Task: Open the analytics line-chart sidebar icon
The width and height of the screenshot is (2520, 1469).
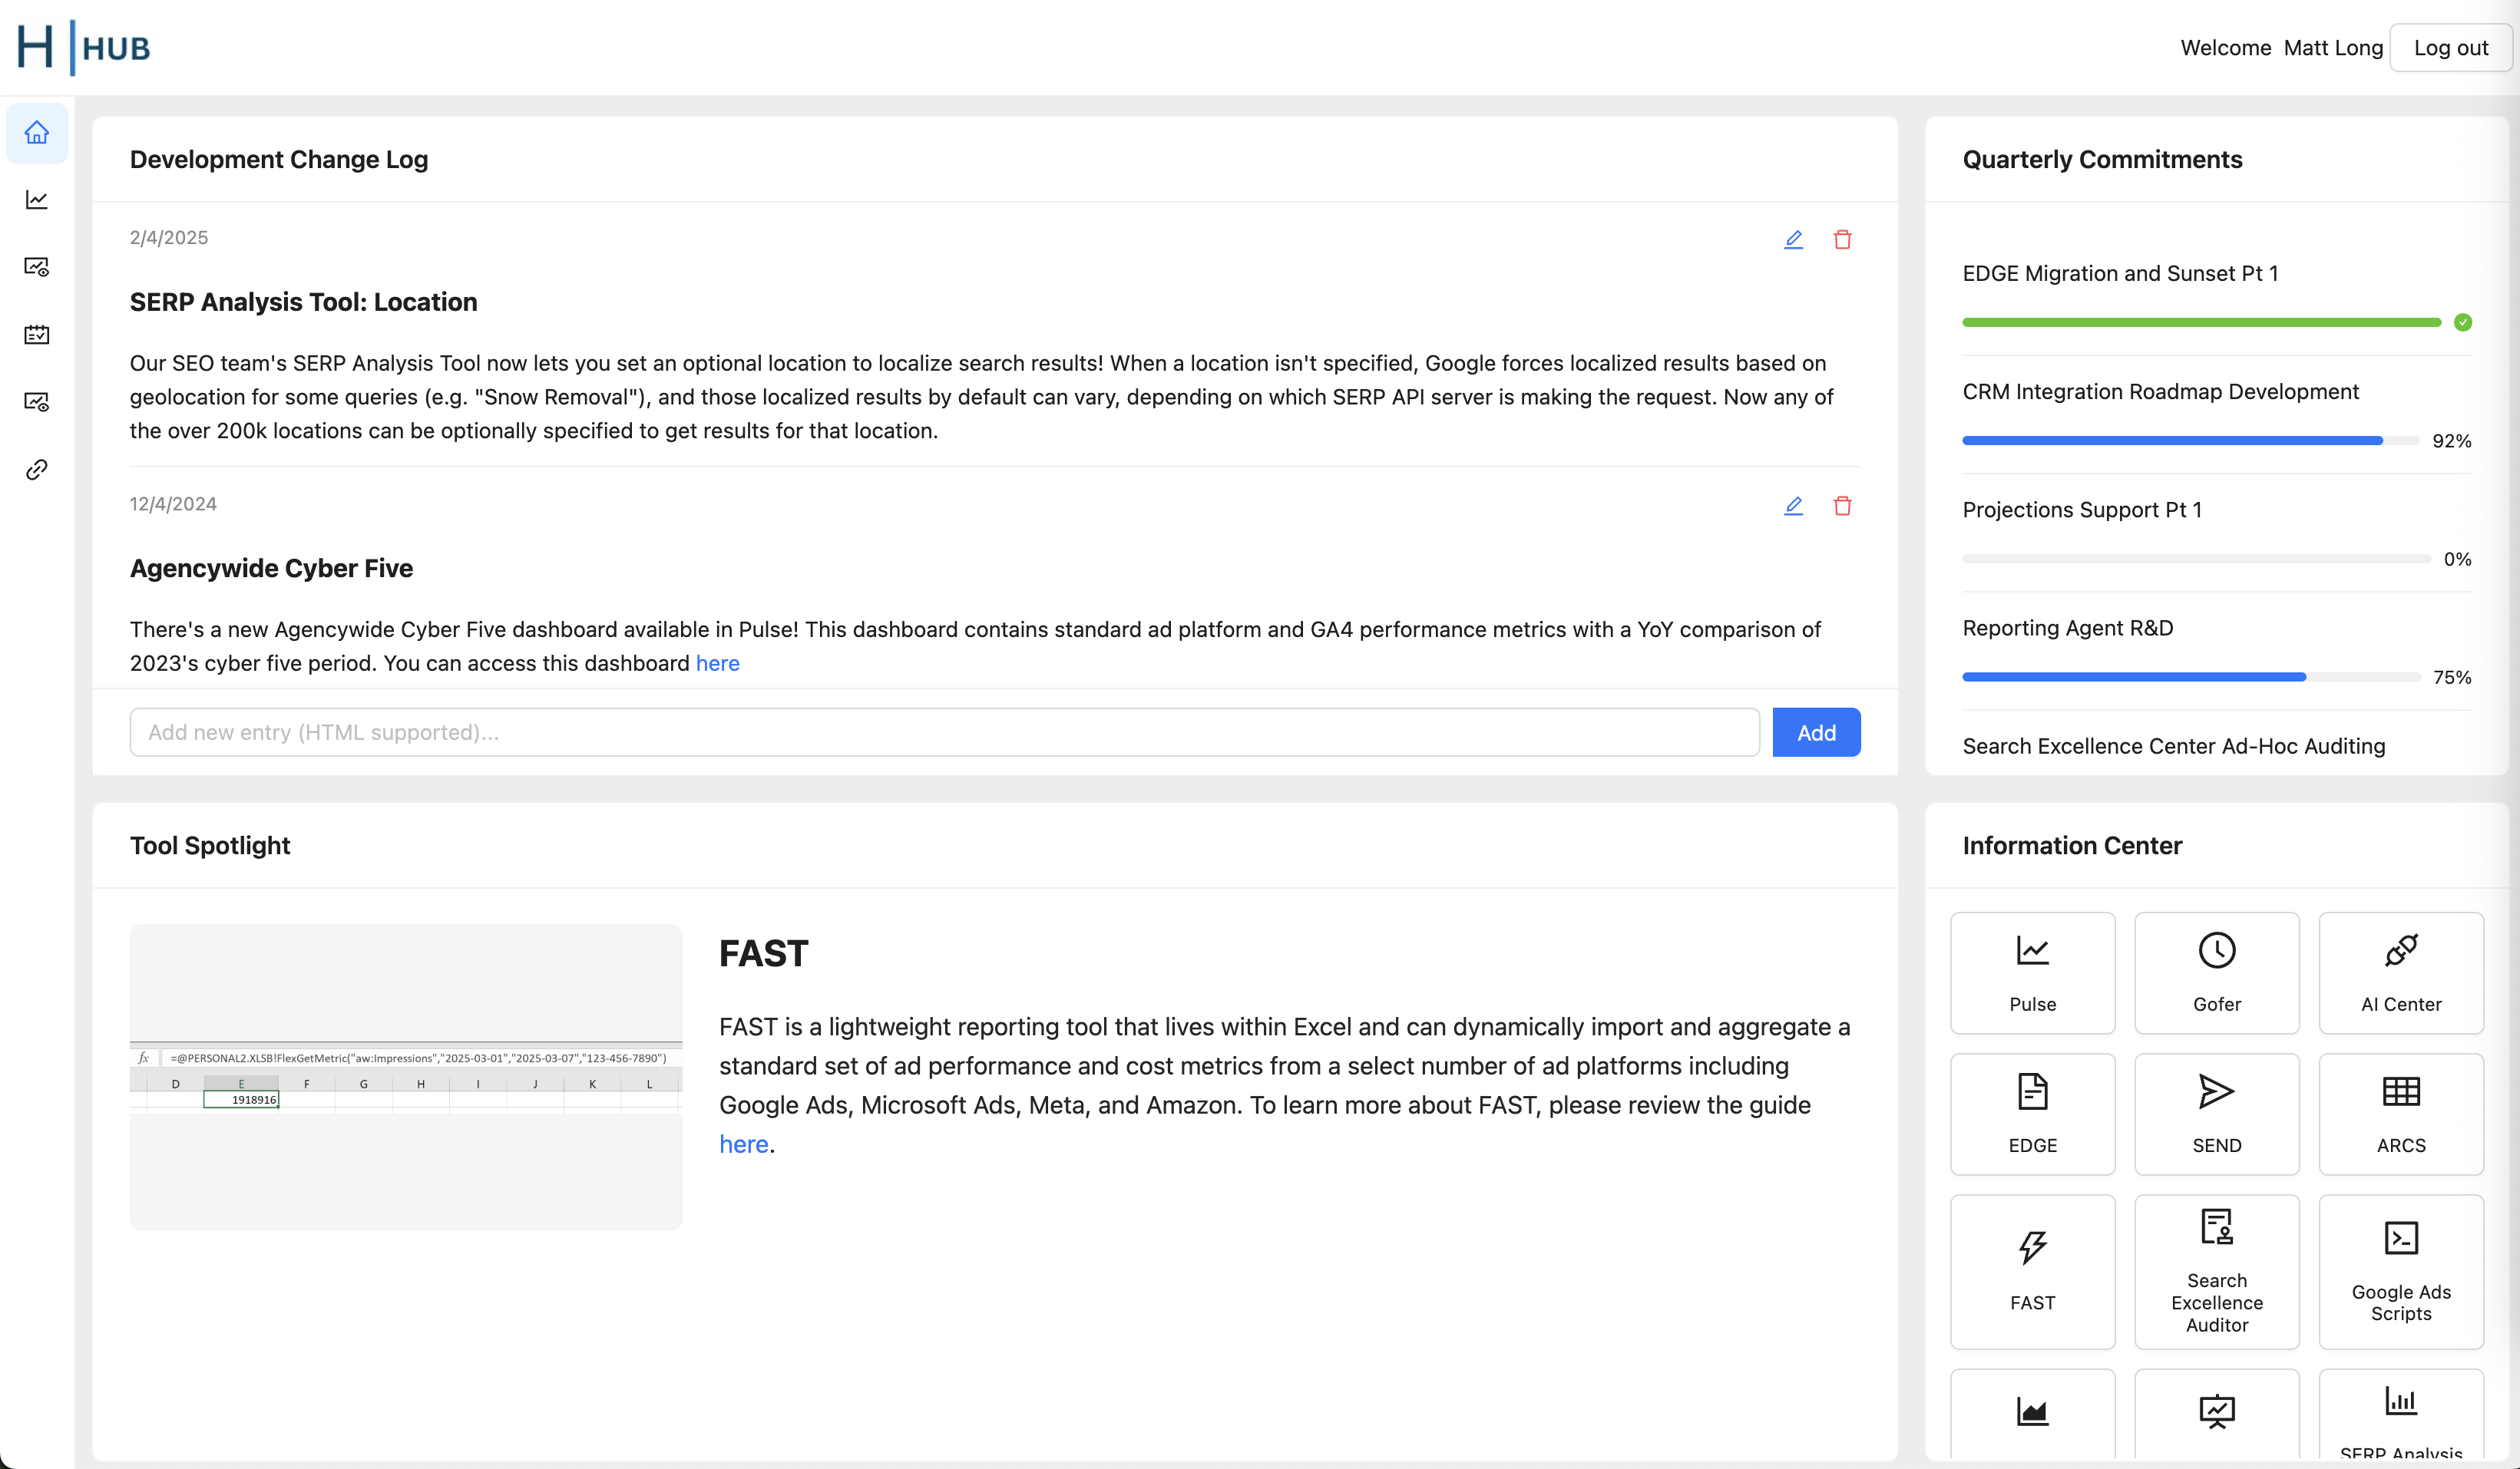Action: (x=36, y=199)
